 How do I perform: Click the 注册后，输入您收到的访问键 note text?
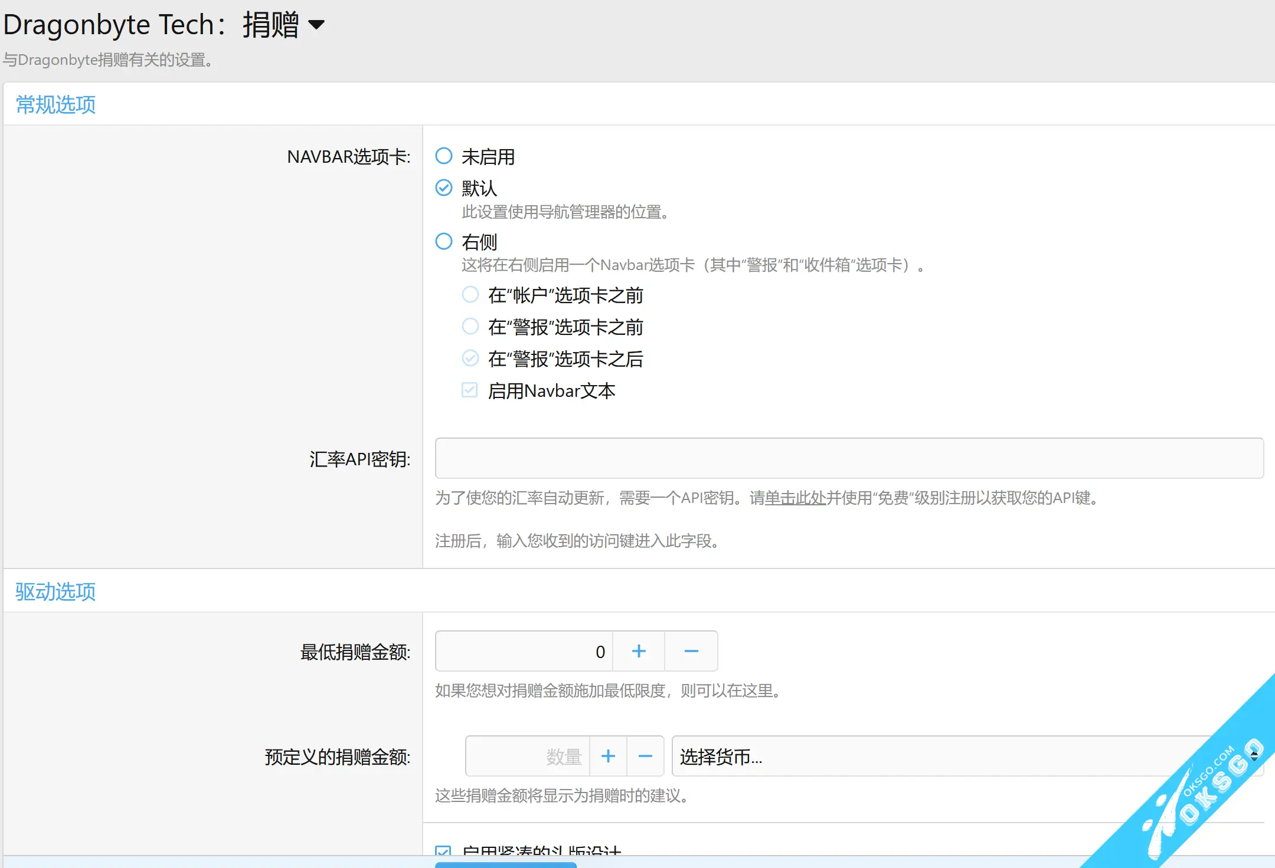click(x=577, y=541)
